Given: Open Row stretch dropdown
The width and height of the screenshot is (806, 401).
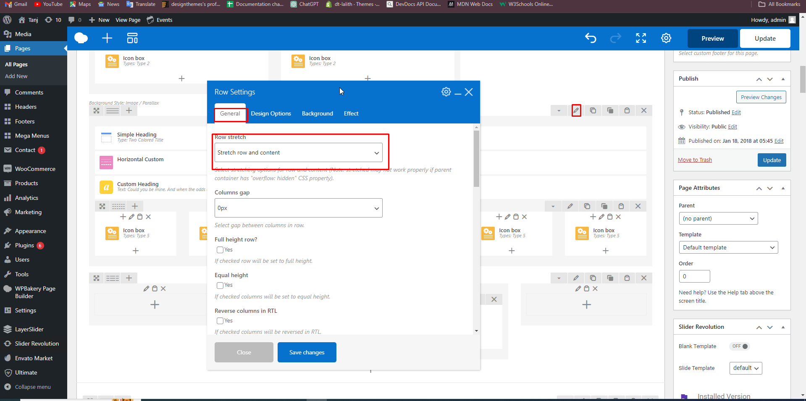Looking at the screenshot, I should pyautogui.click(x=299, y=152).
